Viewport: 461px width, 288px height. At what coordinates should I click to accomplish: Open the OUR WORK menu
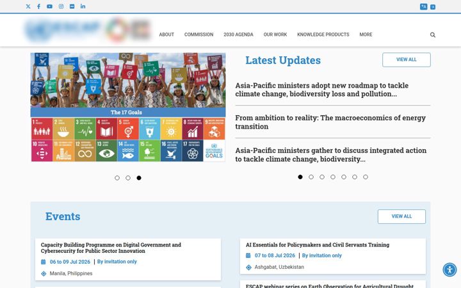(275, 35)
